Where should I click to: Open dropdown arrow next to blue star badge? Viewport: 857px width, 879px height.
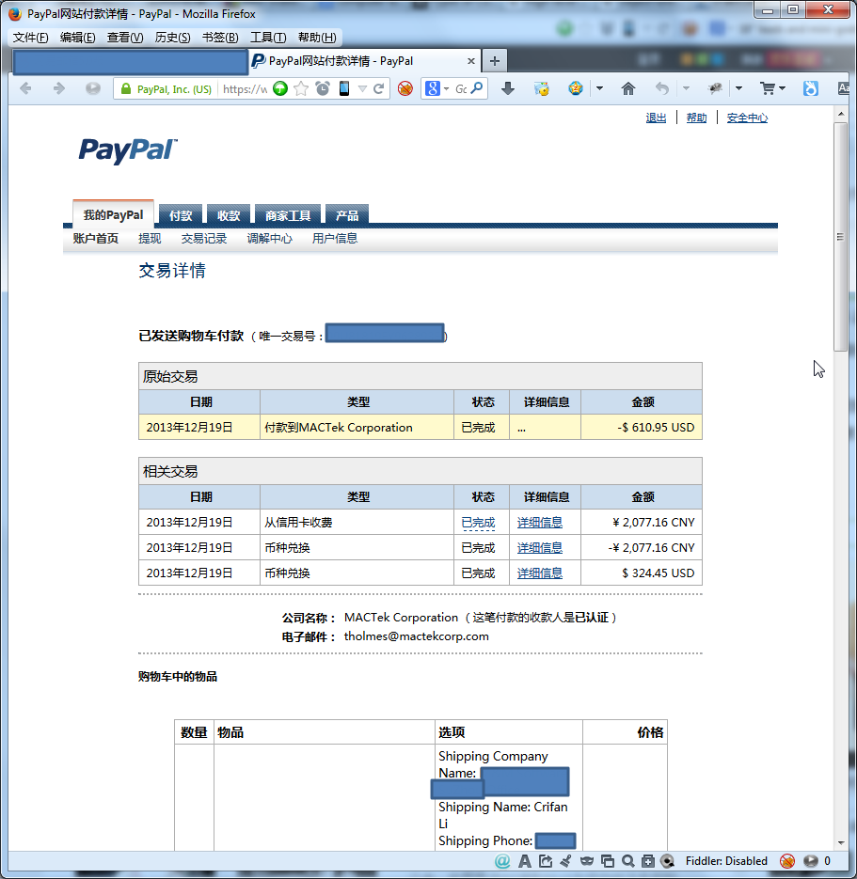[x=599, y=88]
